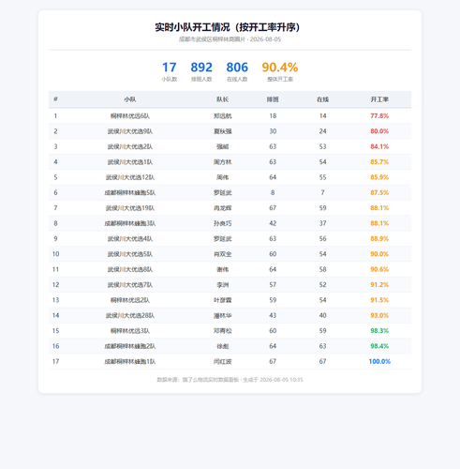Click the subtitle containing date 2026-08-05
The height and width of the screenshot is (469, 460).
tap(230, 39)
